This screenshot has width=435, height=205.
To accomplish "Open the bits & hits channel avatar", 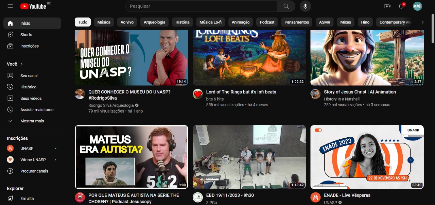I will [198, 94].
